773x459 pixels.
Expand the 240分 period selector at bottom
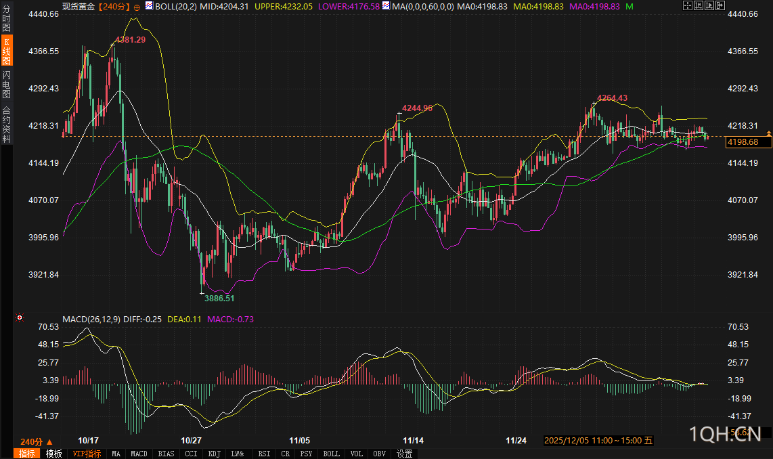[36, 441]
